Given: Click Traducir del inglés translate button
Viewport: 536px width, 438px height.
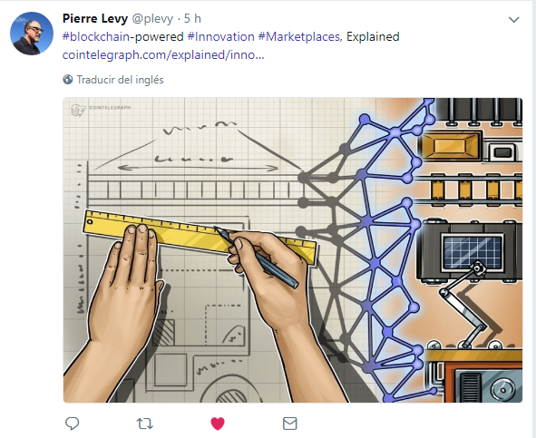Looking at the screenshot, I should click(x=120, y=80).
